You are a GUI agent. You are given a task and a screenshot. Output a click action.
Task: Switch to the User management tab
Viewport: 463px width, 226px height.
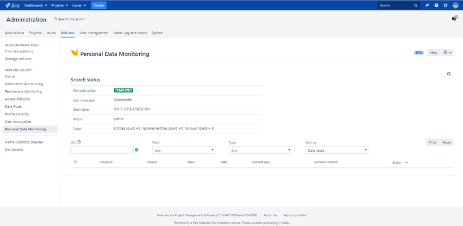click(94, 33)
